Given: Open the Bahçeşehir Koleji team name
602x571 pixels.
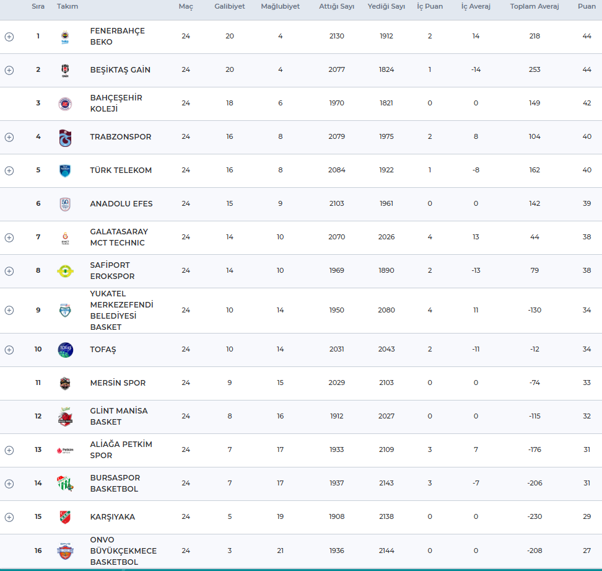Looking at the screenshot, I should pos(116,104).
